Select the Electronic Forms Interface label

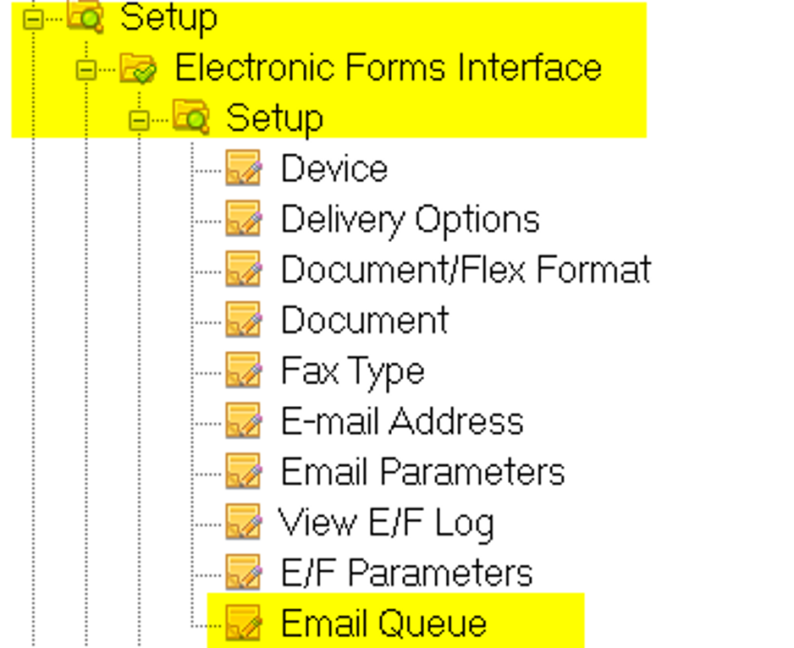[388, 68]
